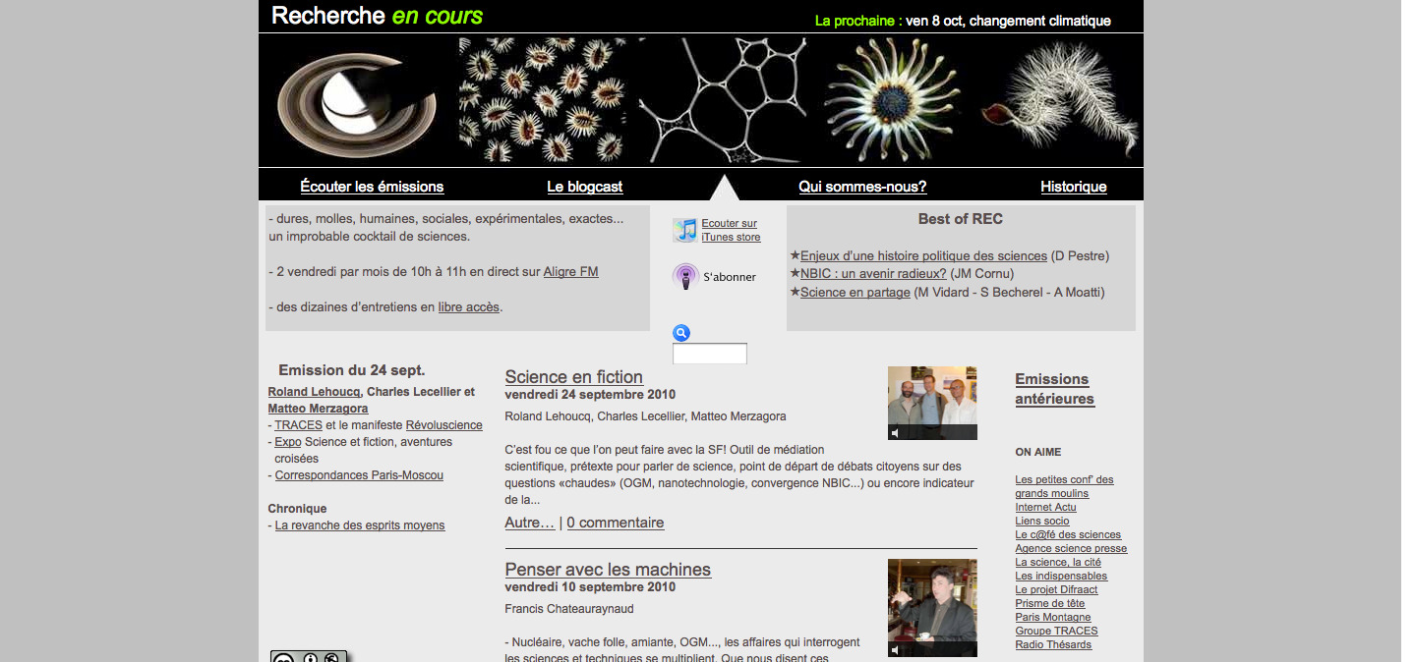Open the Paris Montagne link

(1052, 617)
